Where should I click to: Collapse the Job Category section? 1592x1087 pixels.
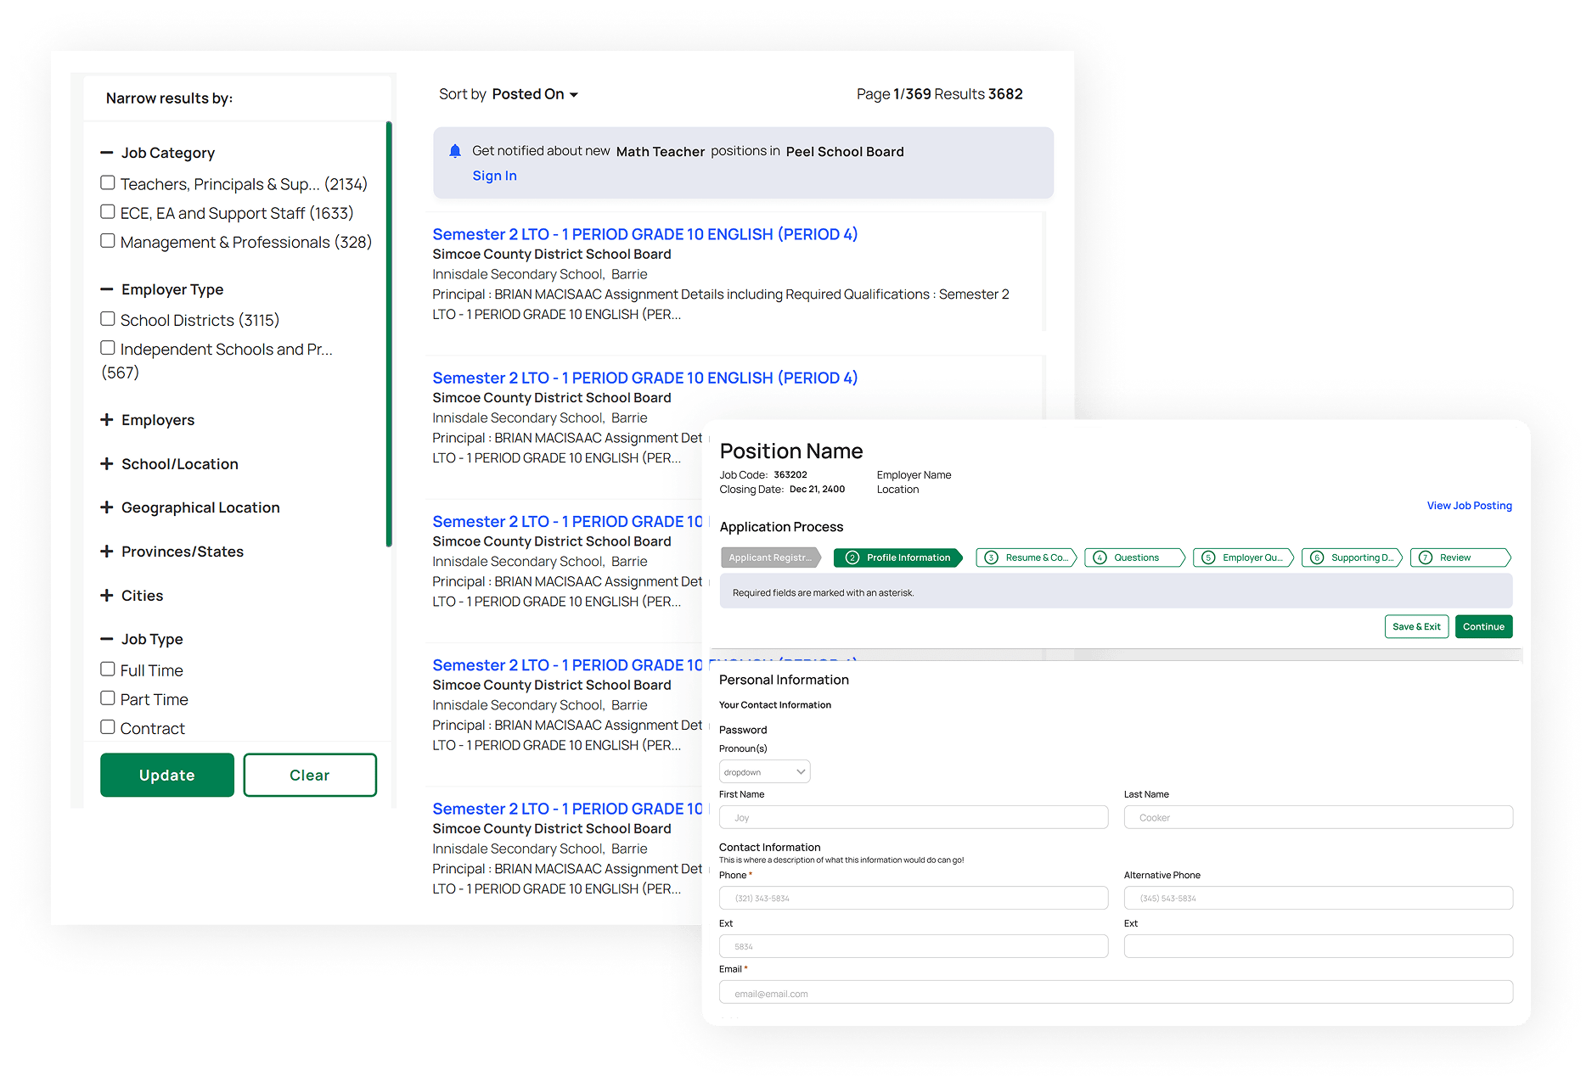pos(106,152)
